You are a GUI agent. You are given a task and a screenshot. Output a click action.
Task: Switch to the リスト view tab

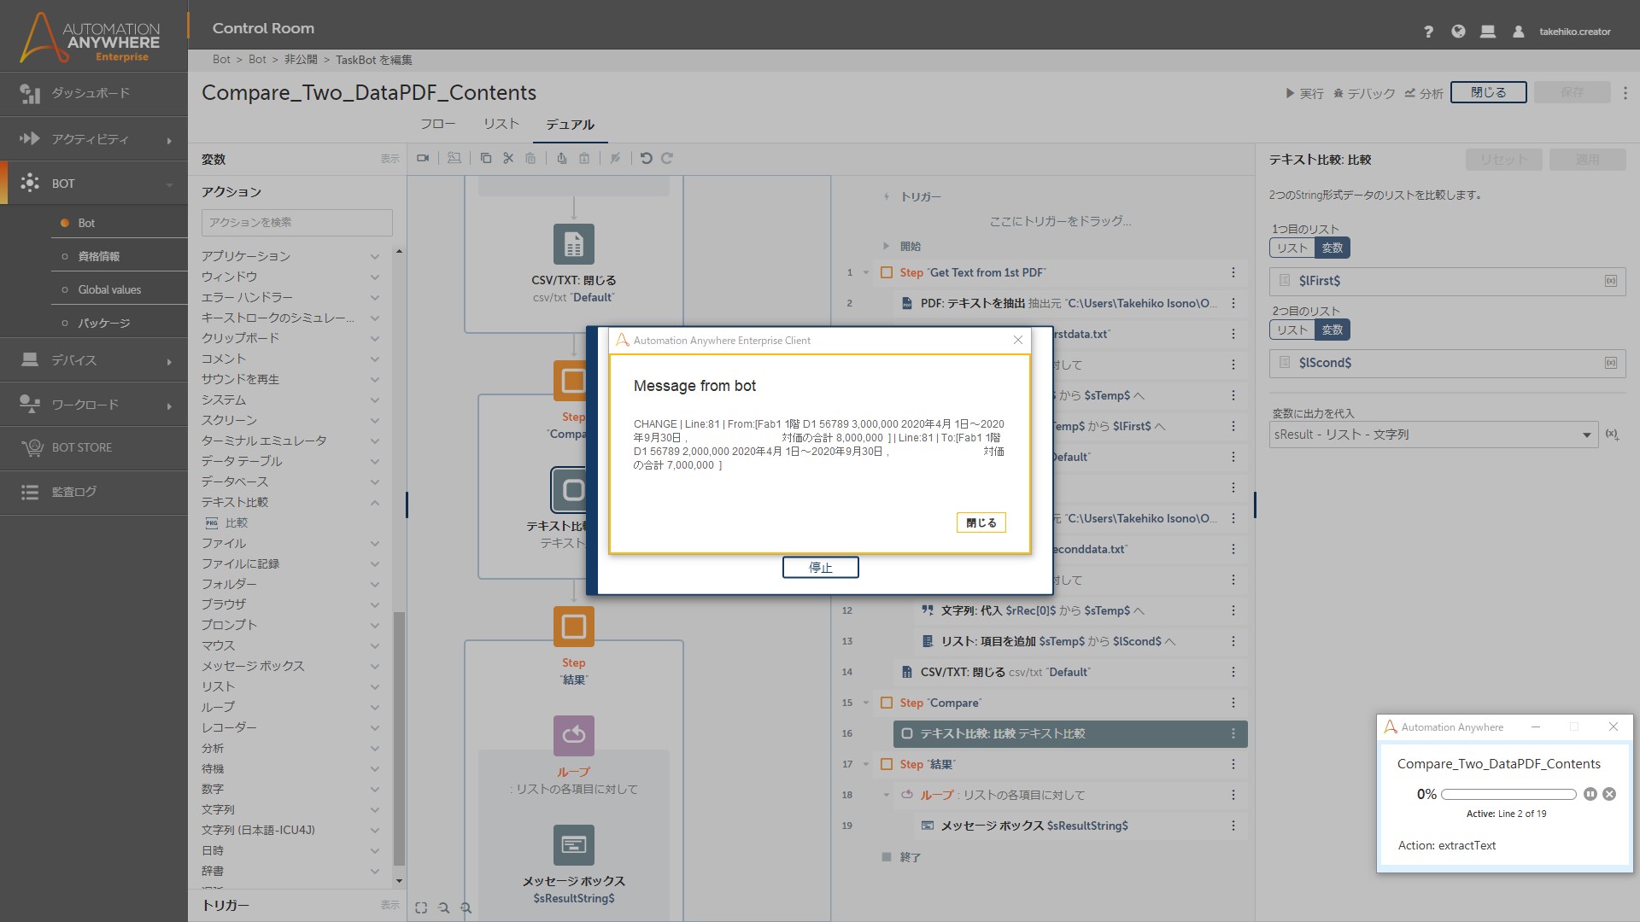[501, 124]
